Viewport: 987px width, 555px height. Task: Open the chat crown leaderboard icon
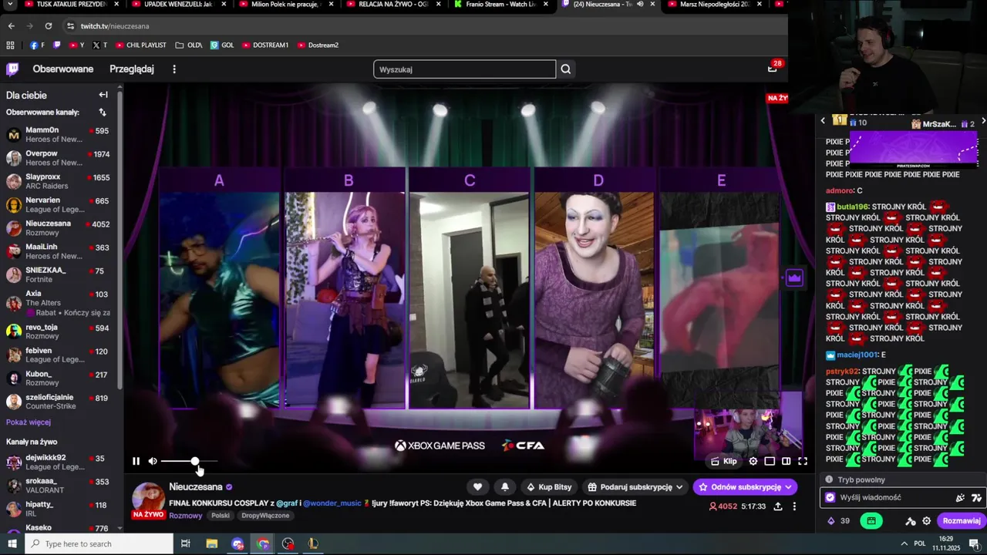click(x=794, y=278)
